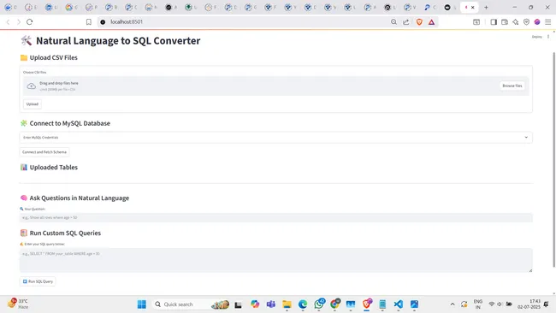Click the Upload button for CSV files
This screenshot has width=556, height=313.
pos(33,104)
